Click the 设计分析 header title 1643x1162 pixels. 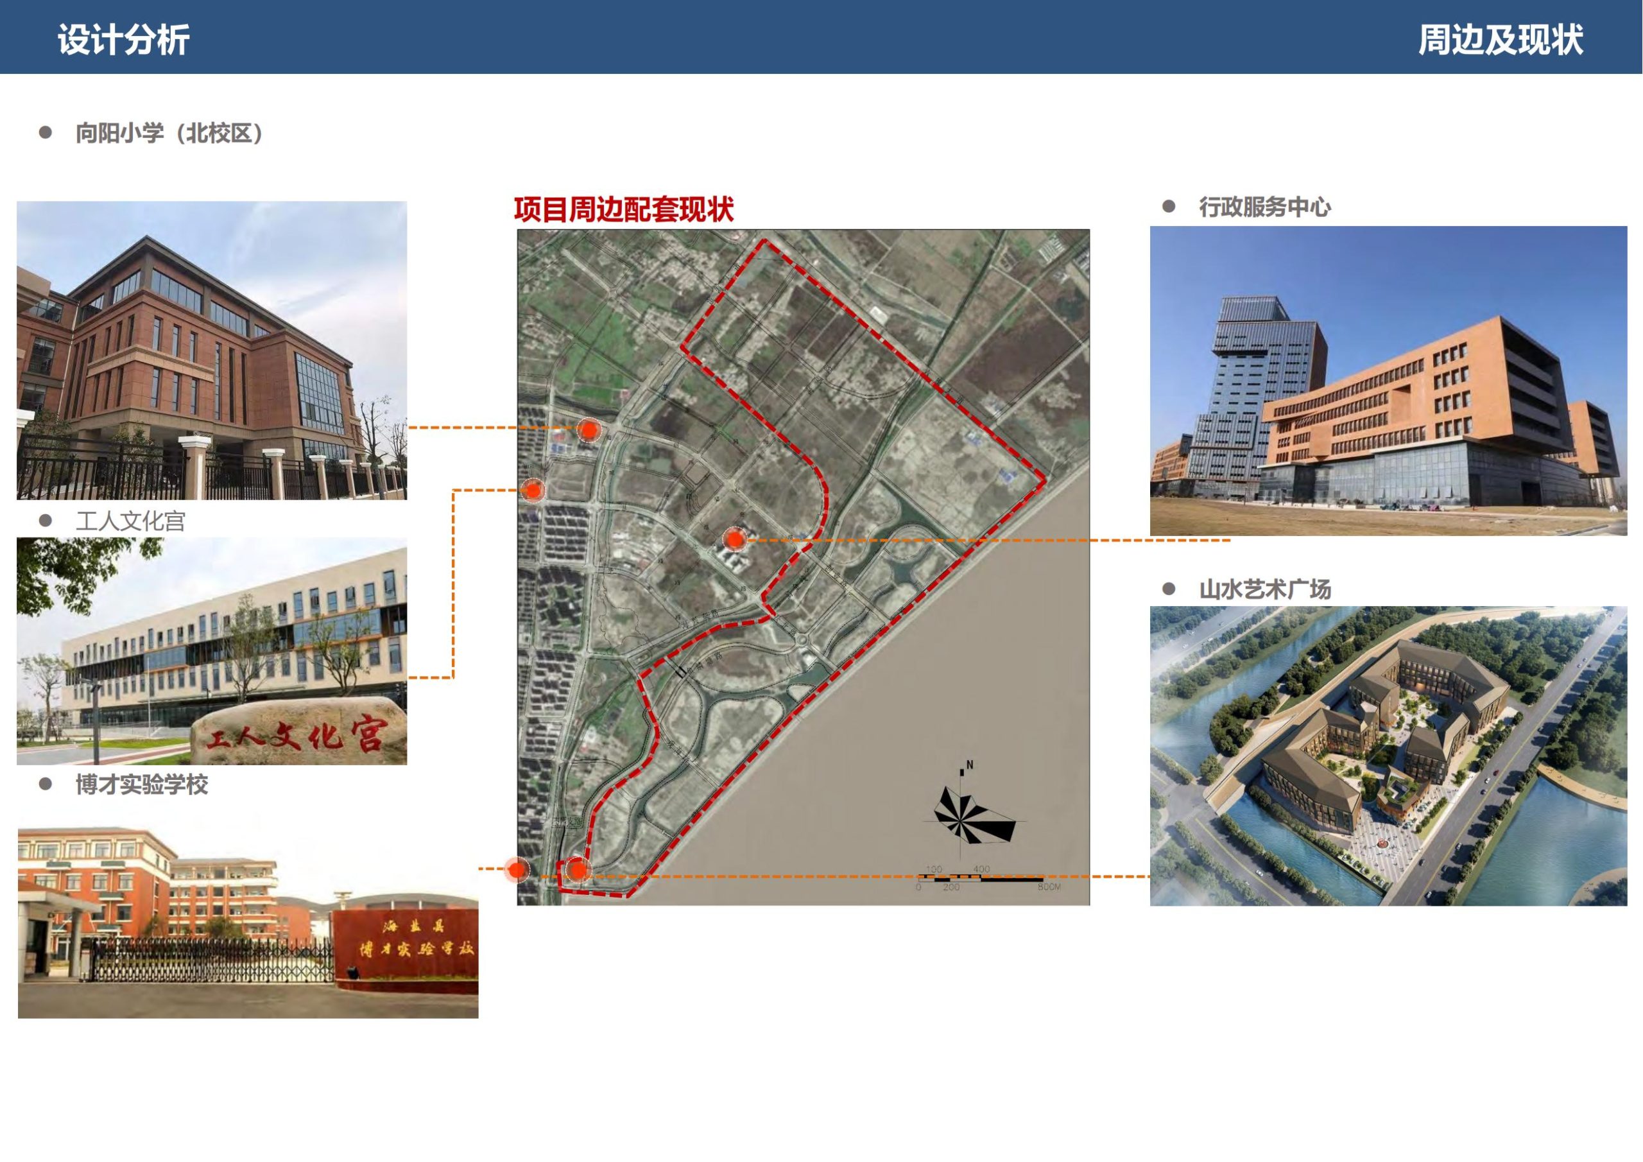124,39
